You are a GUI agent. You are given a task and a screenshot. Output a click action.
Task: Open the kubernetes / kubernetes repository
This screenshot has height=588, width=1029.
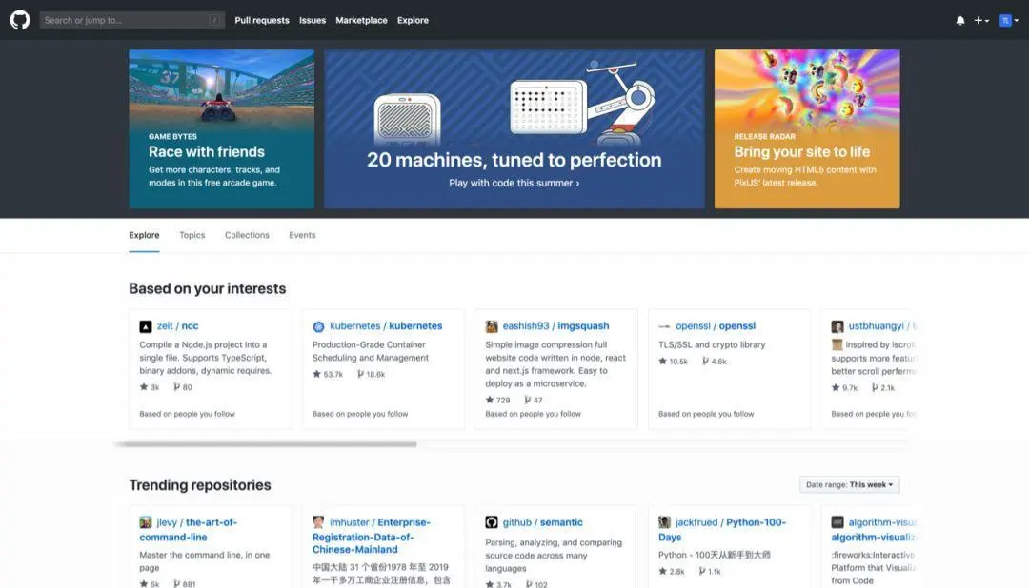click(x=386, y=325)
